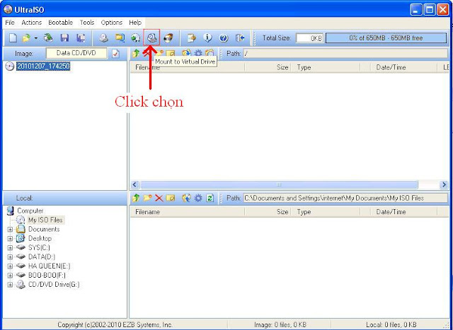
Task: Select Computer in the Local tree
Action: pyautogui.click(x=30, y=211)
